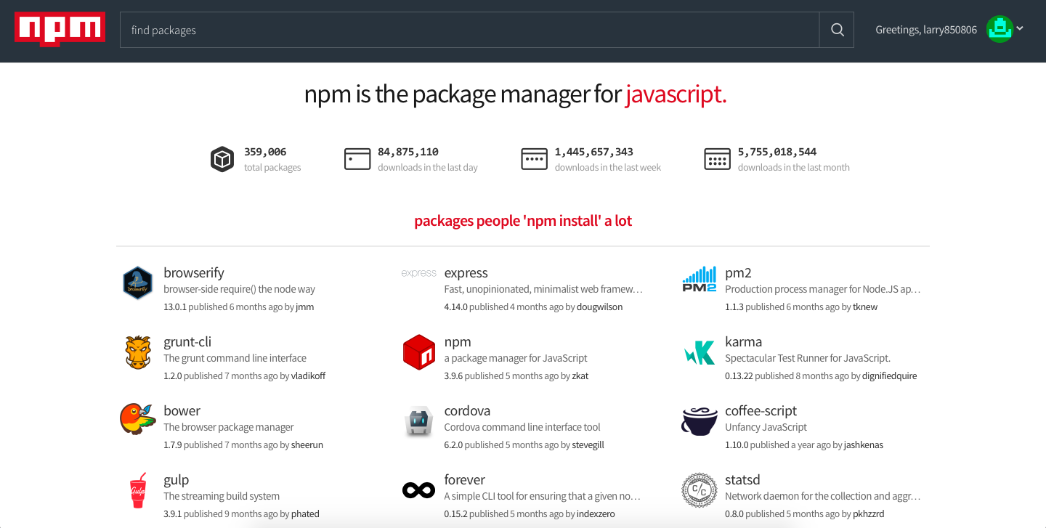Screen dimensions: 1046x528
Task: Click "The streaming build system" description
Action: tap(222, 496)
